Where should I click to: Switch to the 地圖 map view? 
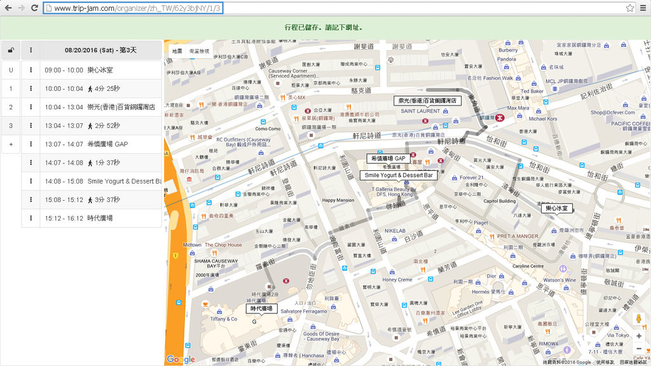coord(177,51)
